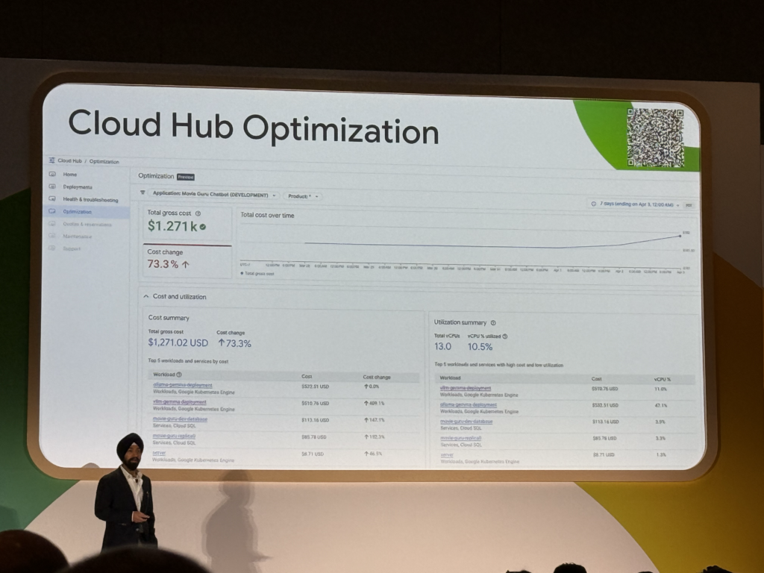This screenshot has height=573, width=764.
Task: Open vllm-gemma-deployment link in Cost summary table
Action: (x=180, y=402)
